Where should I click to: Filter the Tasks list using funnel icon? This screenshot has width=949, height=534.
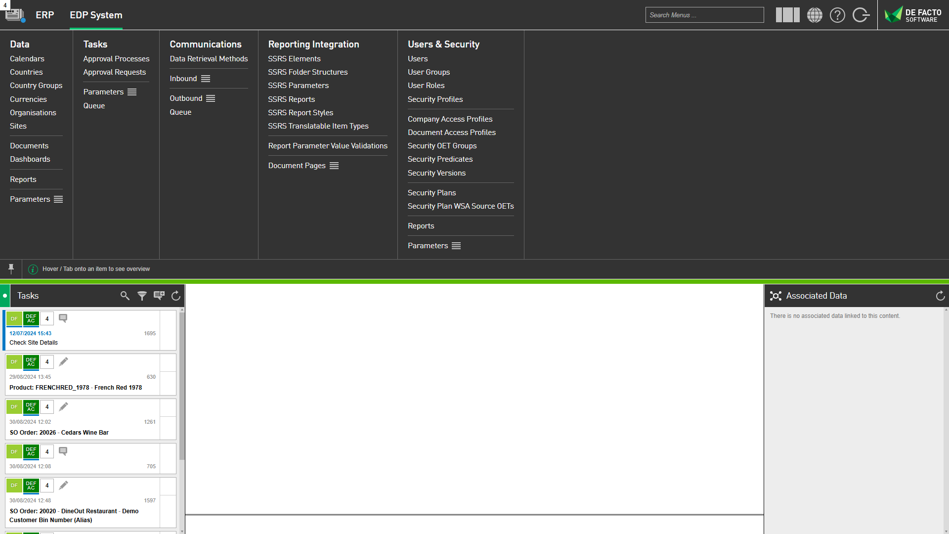click(142, 295)
